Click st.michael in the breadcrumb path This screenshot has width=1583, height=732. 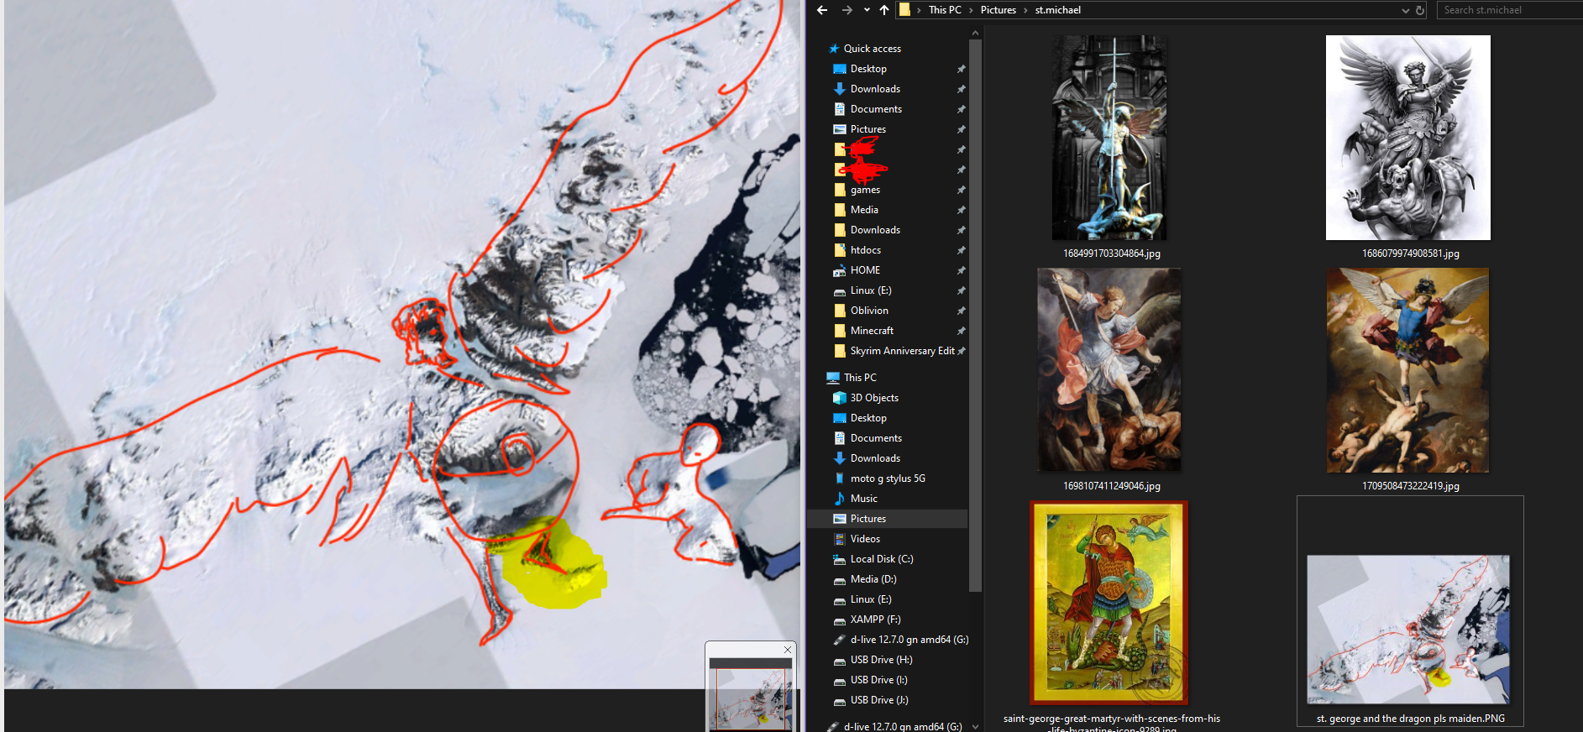point(1058,10)
